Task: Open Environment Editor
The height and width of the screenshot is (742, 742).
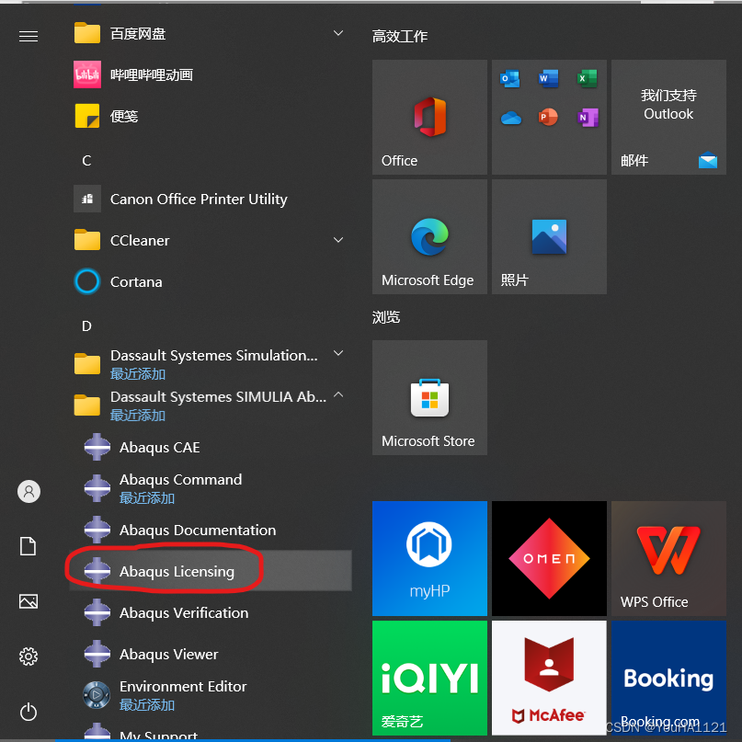Action: point(211,695)
